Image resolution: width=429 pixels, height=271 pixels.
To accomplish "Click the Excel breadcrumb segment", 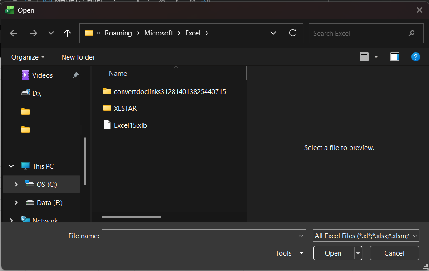I will (x=192, y=33).
